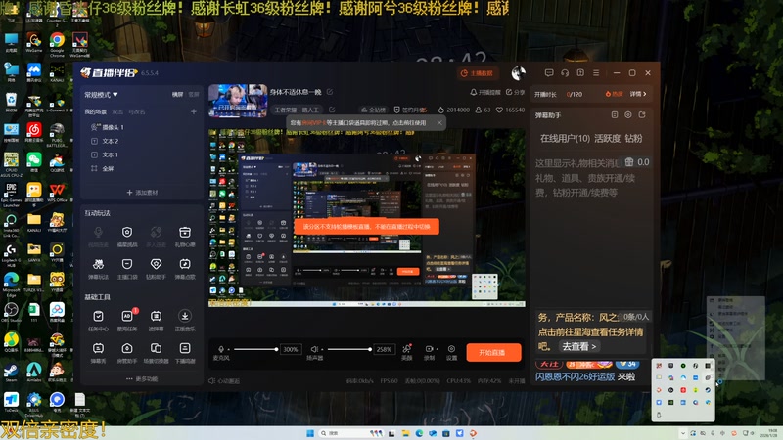The image size is (783, 440).
Task: Expand 更多功能 more functions
Action: (x=142, y=378)
